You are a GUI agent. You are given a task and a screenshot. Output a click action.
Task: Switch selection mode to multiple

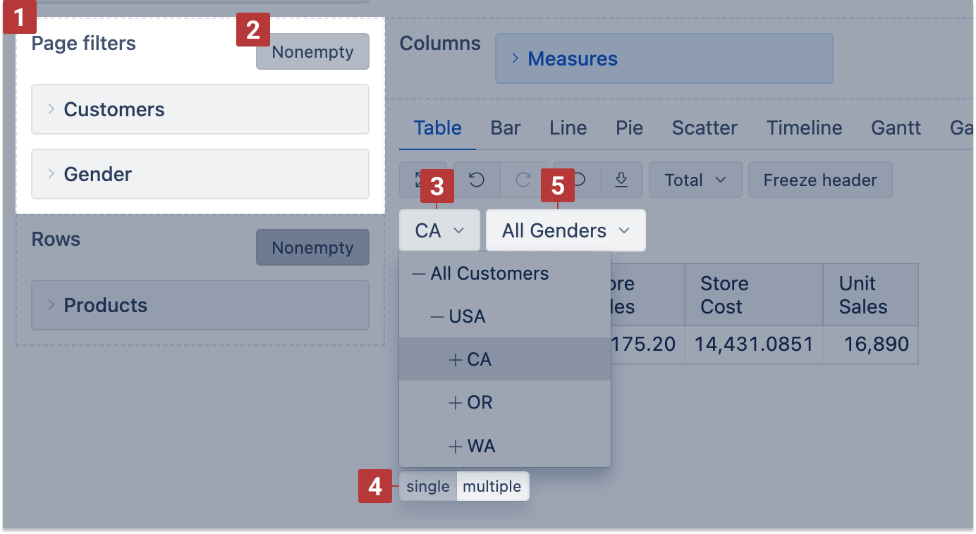point(492,487)
